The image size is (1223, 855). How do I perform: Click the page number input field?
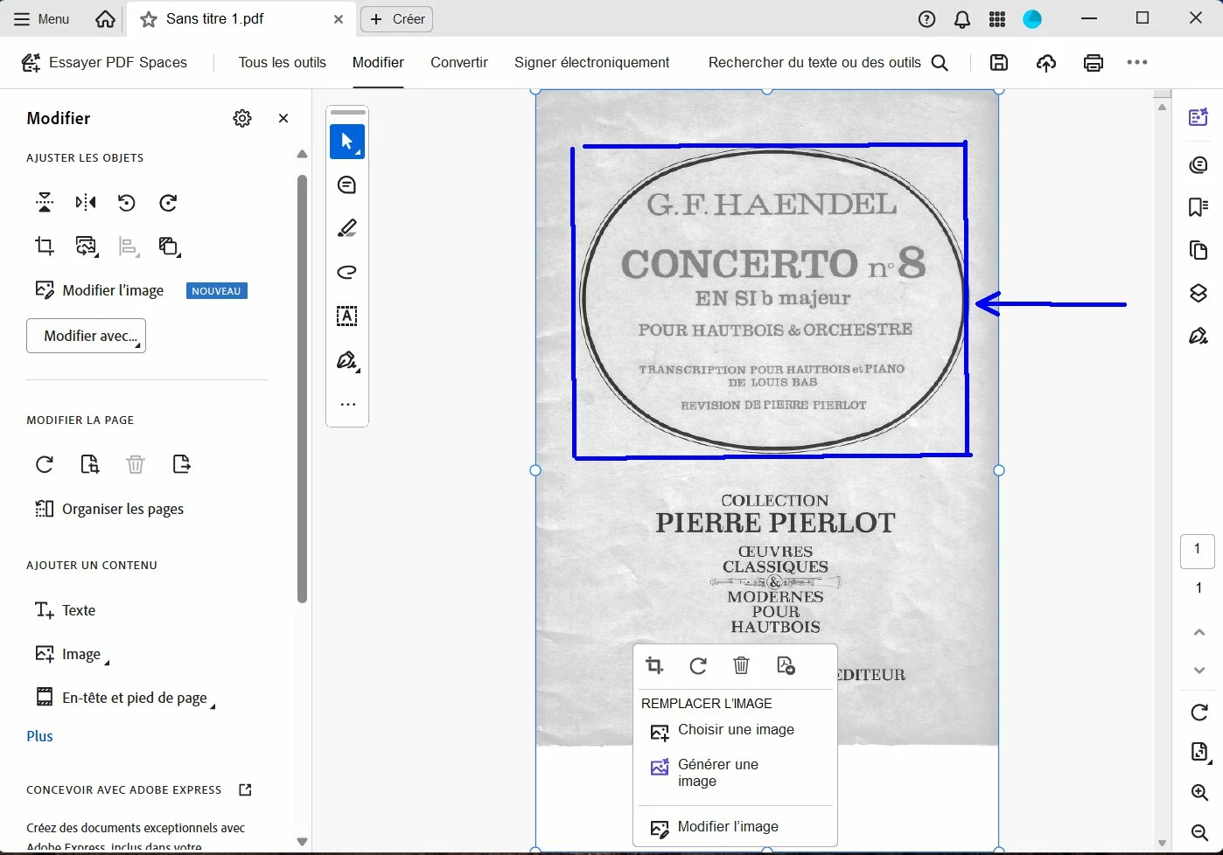[1198, 551]
